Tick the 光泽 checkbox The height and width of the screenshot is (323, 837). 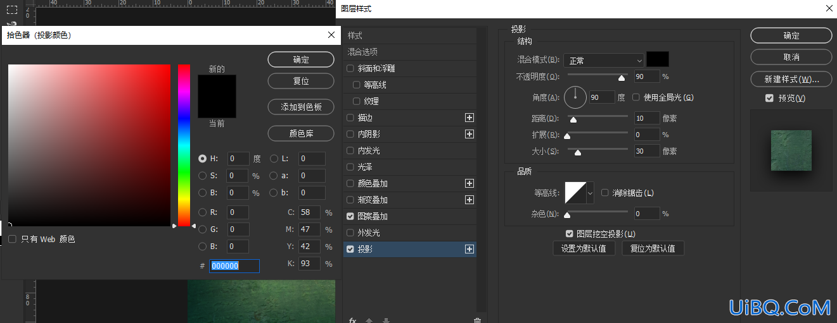(x=351, y=167)
